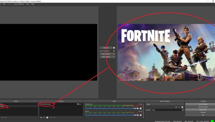Mute the Desktop Audio speaker
Screen dimensions: 215x122
[138, 108]
